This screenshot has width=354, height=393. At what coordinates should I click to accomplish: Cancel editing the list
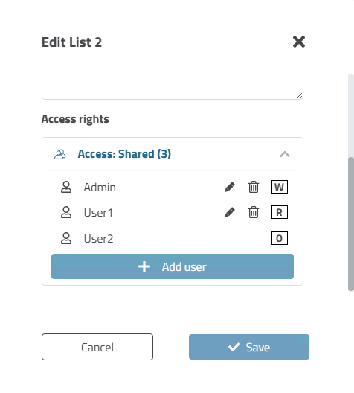97,347
